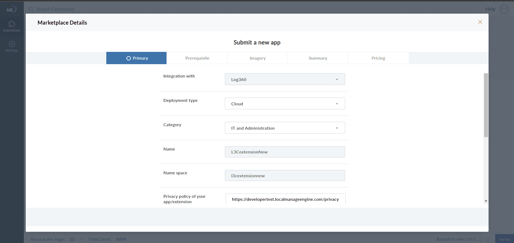Open the Settings section in sidebar
The width and height of the screenshot is (514, 243).
tap(12, 46)
